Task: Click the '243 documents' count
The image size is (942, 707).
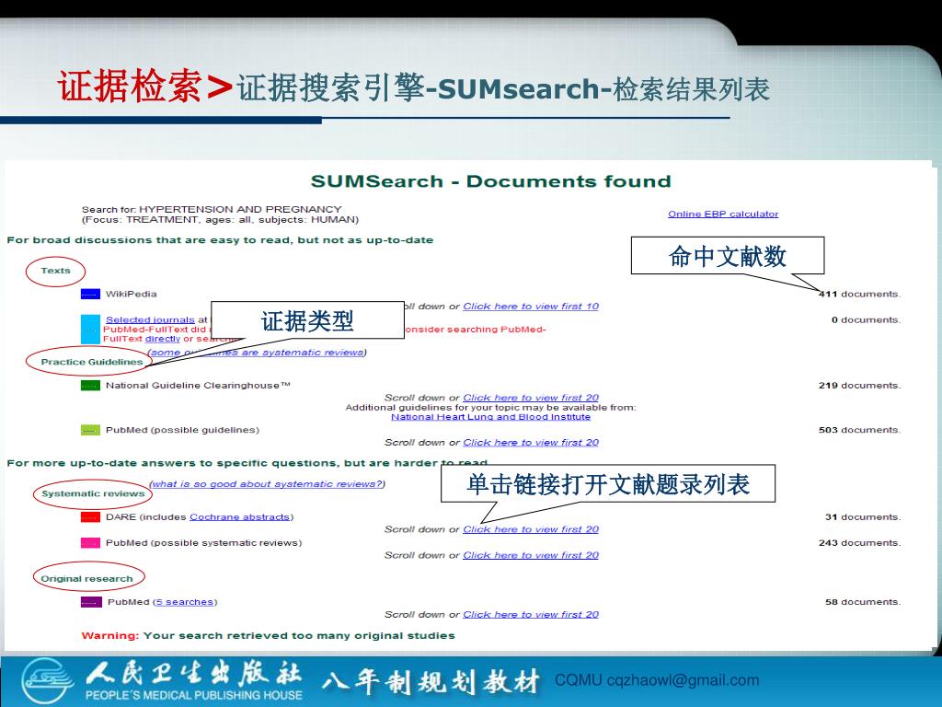Action: 859,543
